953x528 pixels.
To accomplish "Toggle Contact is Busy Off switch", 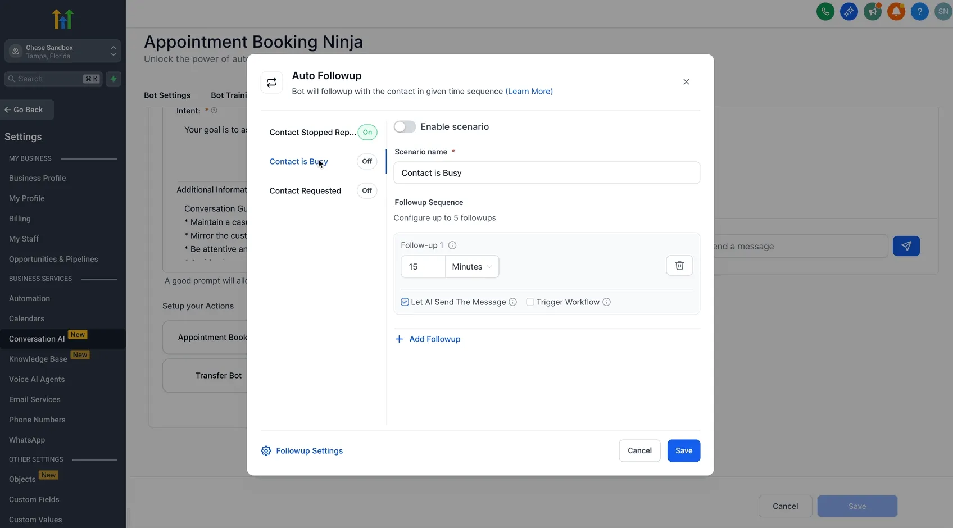I will coord(367,162).
